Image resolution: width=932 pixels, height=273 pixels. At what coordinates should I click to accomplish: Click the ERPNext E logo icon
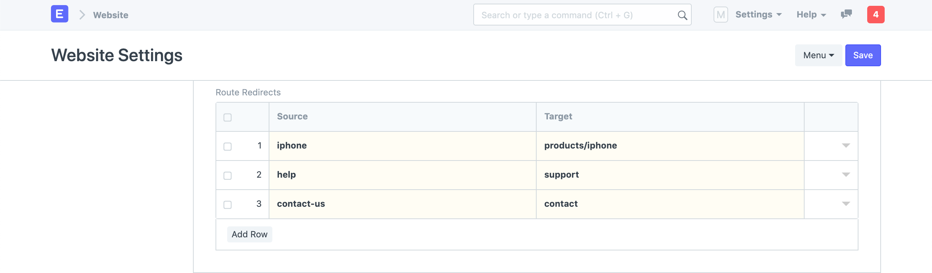(59, 14)
